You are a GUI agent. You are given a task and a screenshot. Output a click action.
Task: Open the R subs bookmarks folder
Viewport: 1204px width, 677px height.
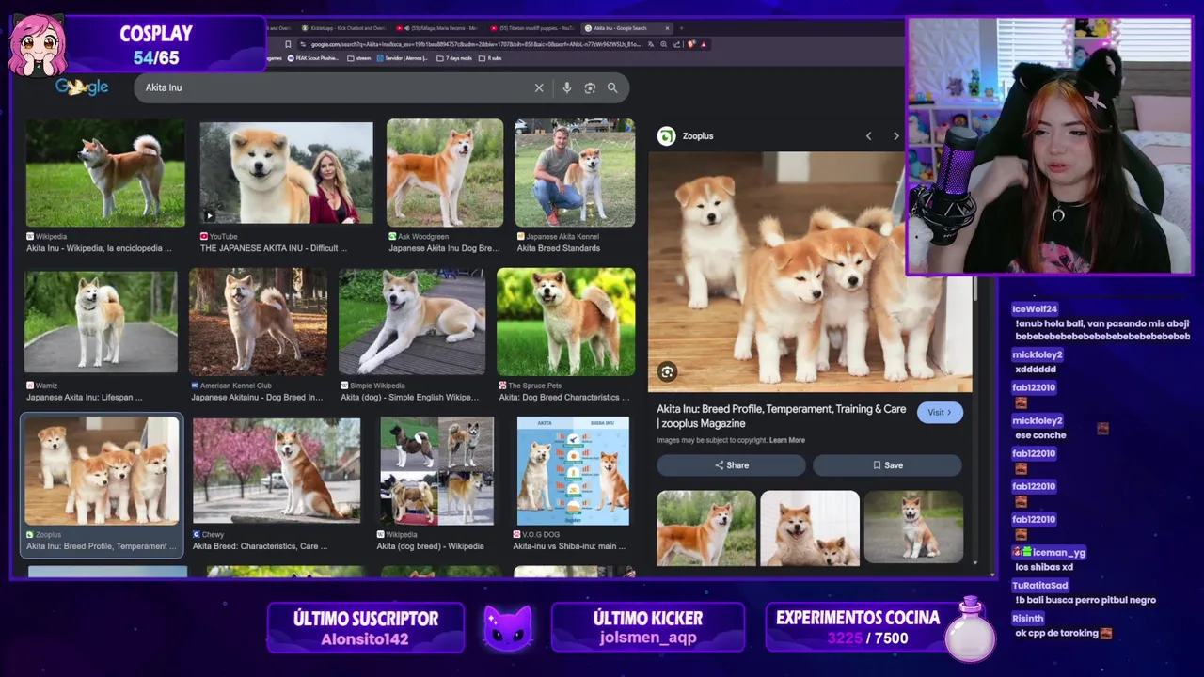coord(490,58)
